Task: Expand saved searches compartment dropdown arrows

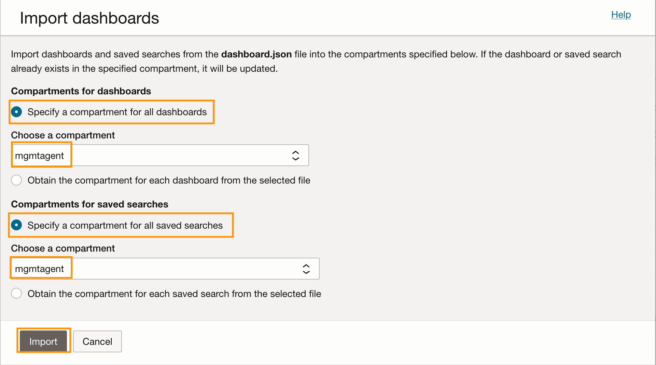Action: click(x=306, y=269)
